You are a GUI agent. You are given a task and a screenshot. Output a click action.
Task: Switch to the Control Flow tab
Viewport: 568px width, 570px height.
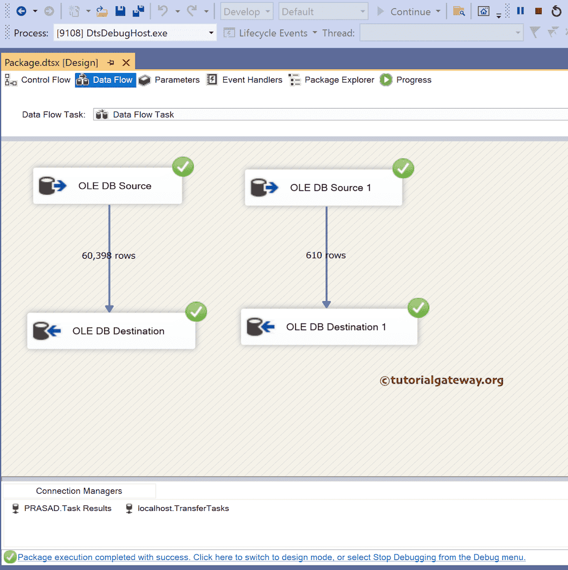(45, 80)
